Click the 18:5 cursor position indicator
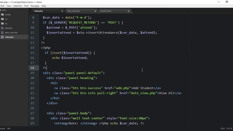The image size is (233, 131). [9, 128]
